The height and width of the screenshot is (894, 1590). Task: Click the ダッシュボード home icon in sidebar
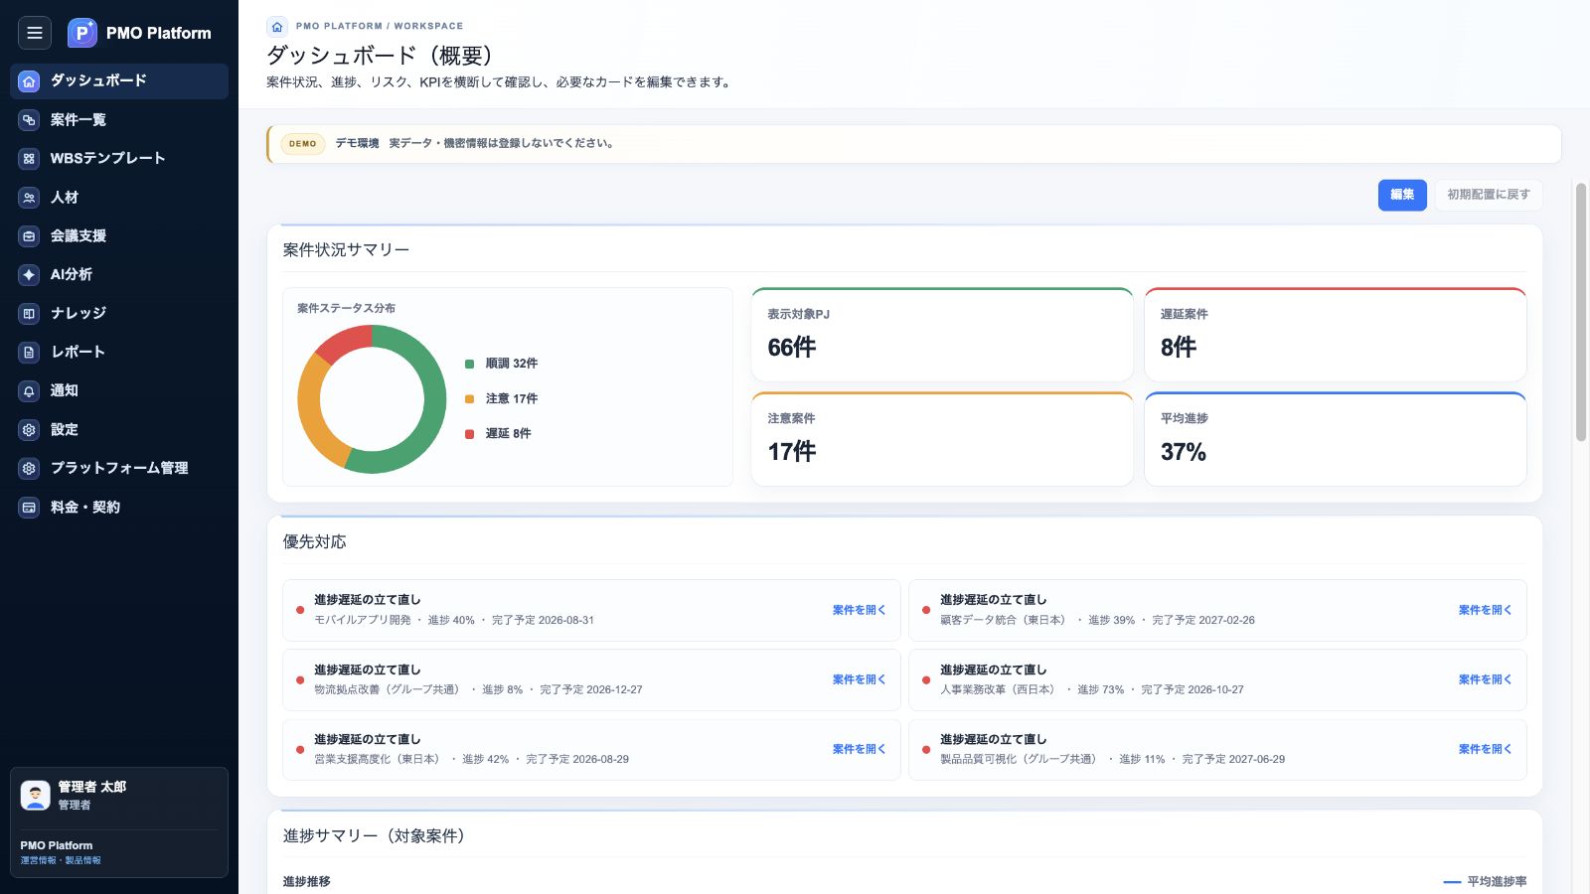(29, 80)
